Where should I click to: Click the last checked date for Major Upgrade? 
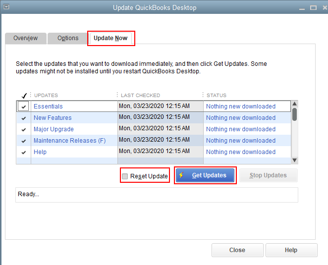click(155, 128)
